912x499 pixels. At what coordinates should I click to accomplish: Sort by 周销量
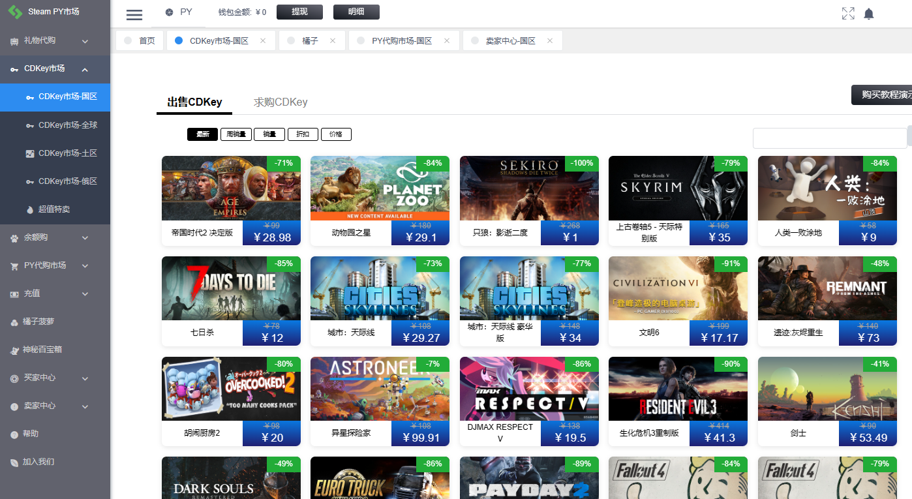236,134
